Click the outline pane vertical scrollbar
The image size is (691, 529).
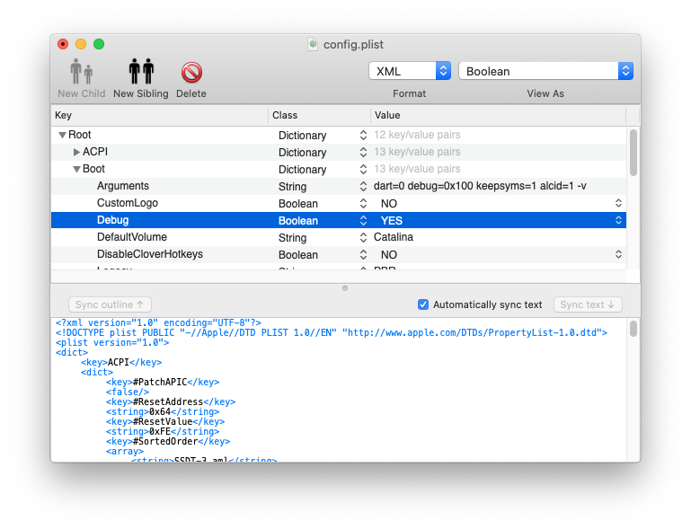point(633,153)
